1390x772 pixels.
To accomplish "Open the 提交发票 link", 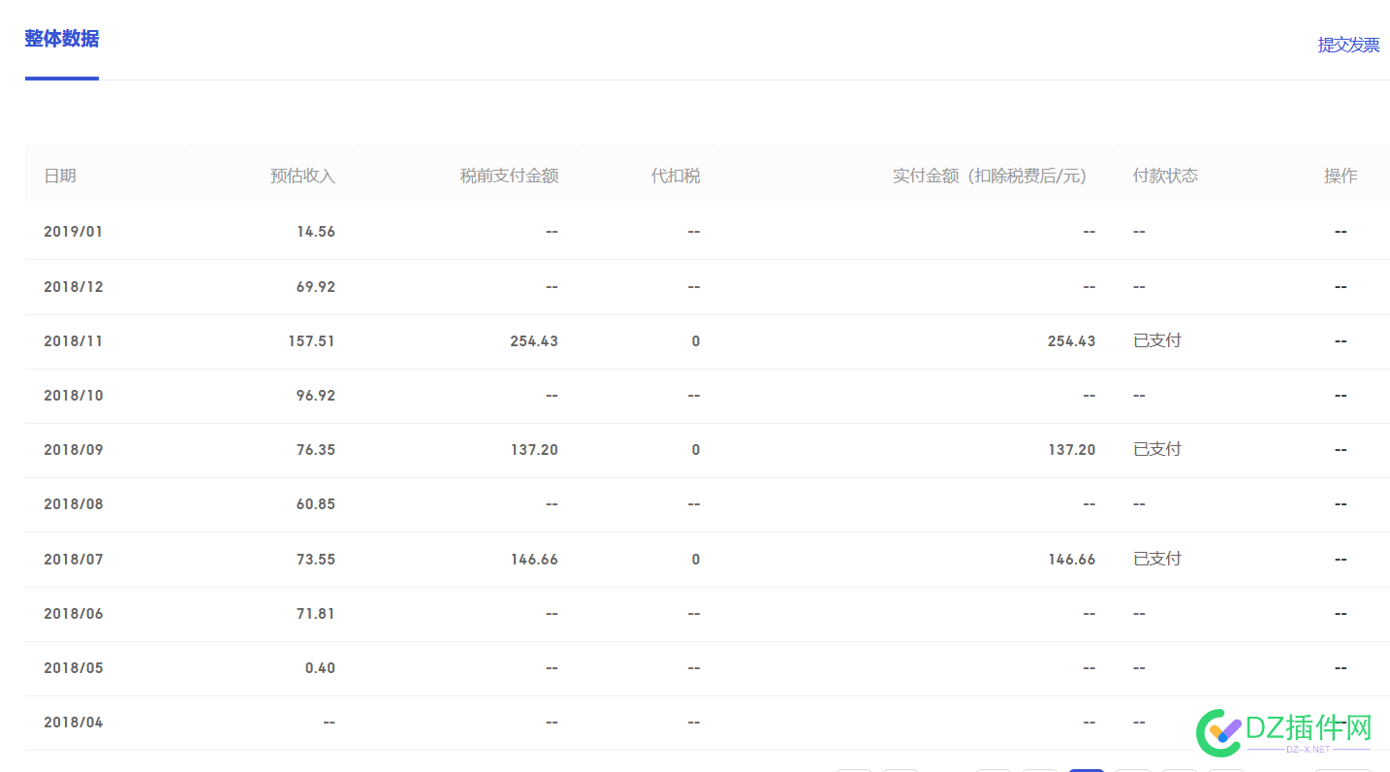I will coord(1348,45).
